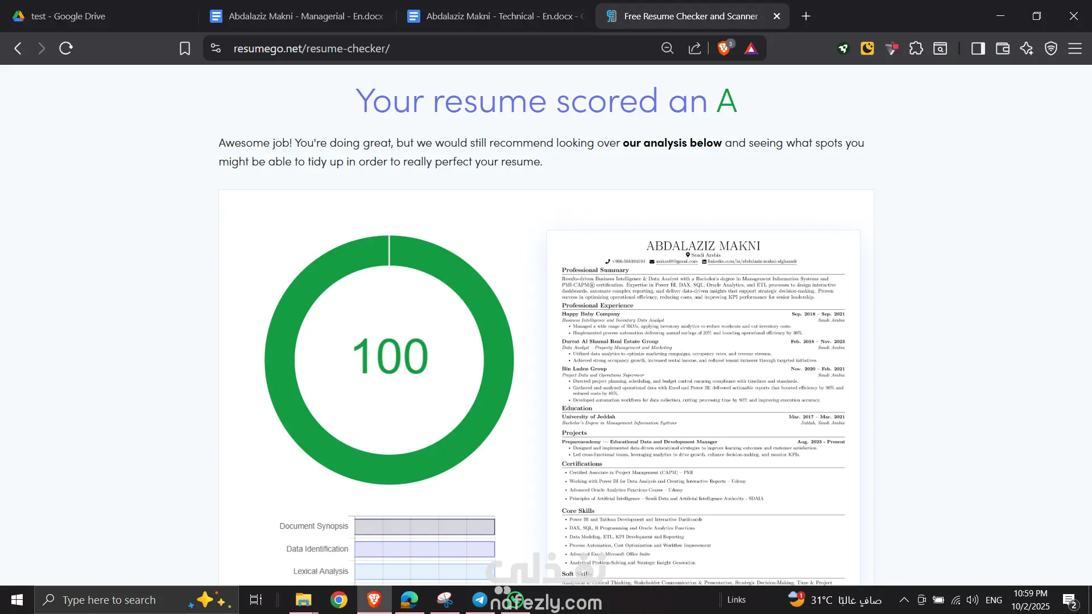Reload the current page
Viewport: 1092px width, 614px height.
click(66, 48)
